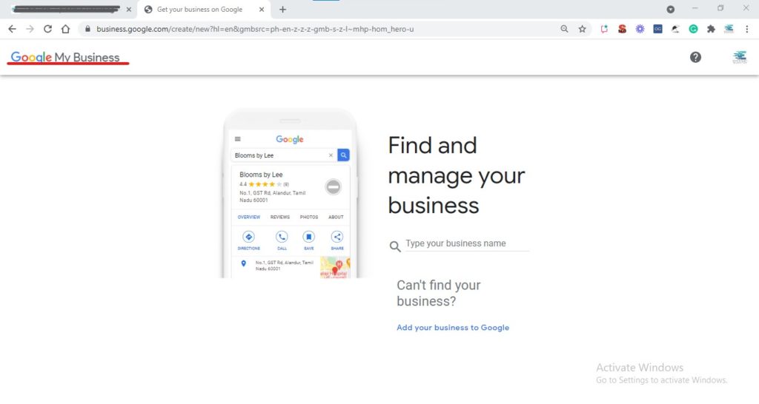Click the red S extension icon
This screenshot has width=759, height=404.
[x=622, y=29]
